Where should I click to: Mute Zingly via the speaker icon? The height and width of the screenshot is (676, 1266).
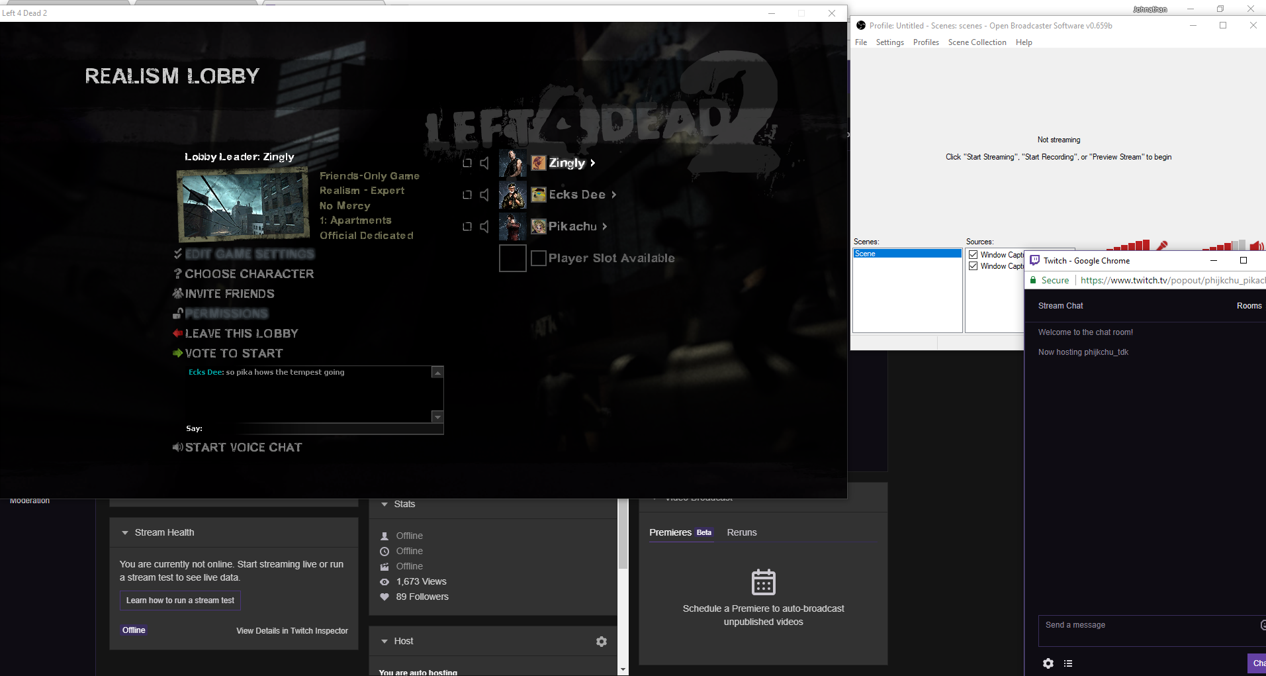tap(484, 163)
